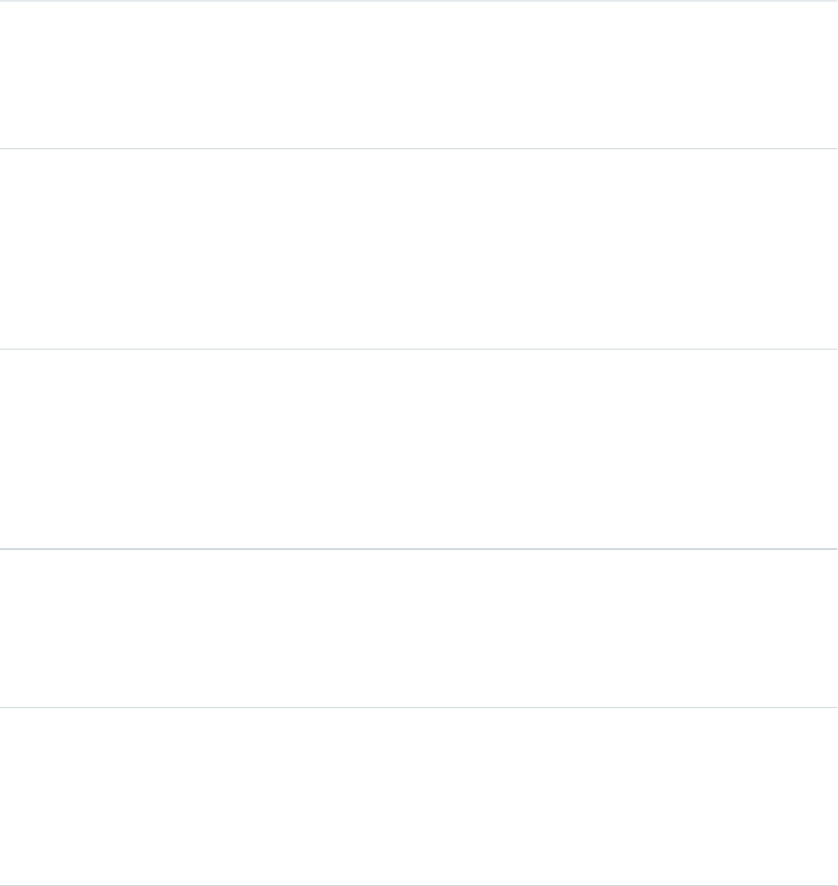Select the fifth blank row at bottom

pyautogui.click(x=419, y=796)
